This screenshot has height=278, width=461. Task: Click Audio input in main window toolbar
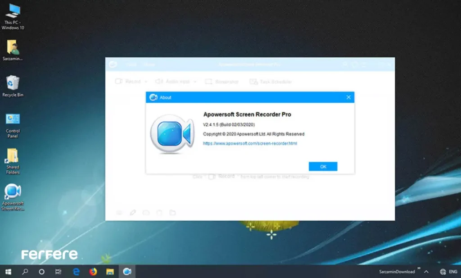click(x=173, y=82)
